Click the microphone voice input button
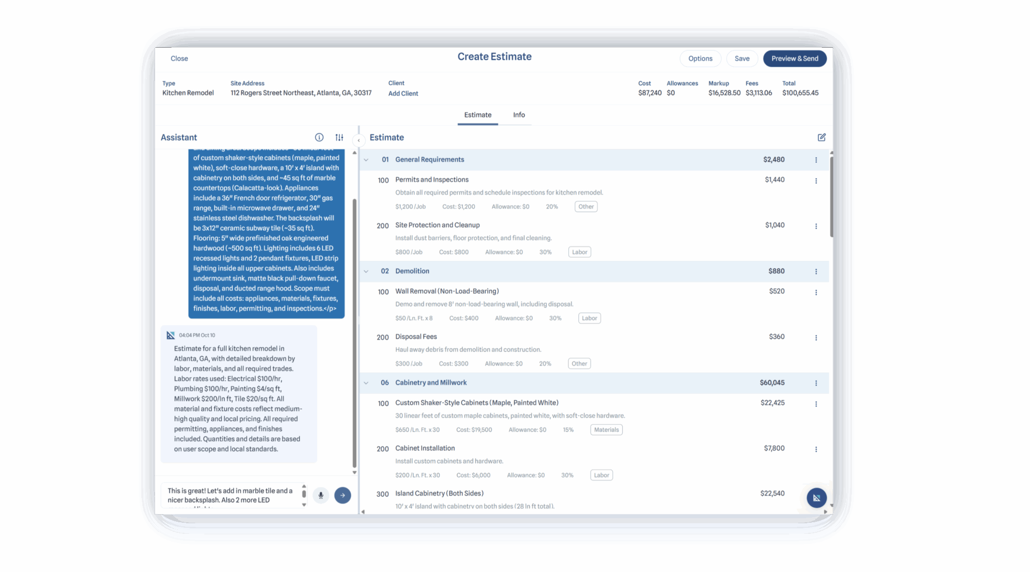Image resolution: width=1030 pixels, height=572 pixels. click(321, 495)
